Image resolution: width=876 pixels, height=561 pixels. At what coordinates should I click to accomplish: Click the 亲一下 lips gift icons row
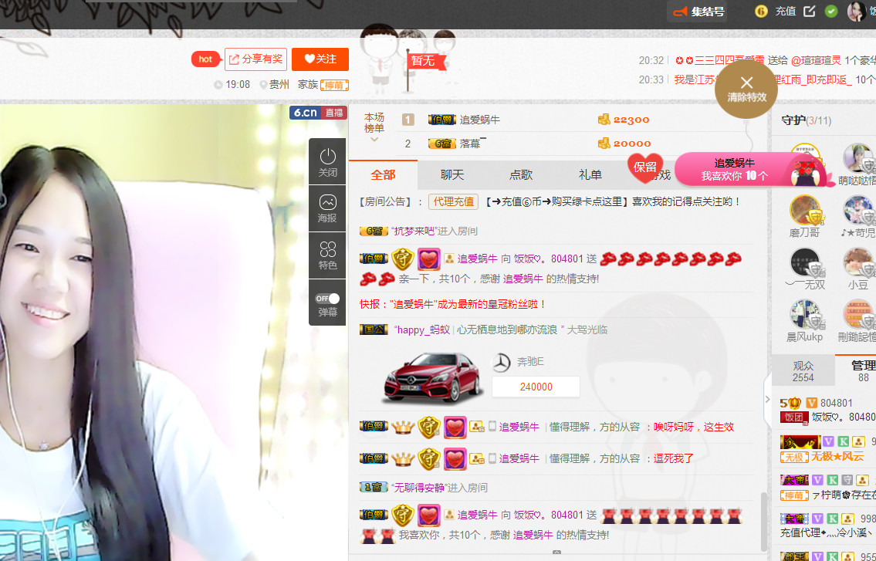point(671,259)
